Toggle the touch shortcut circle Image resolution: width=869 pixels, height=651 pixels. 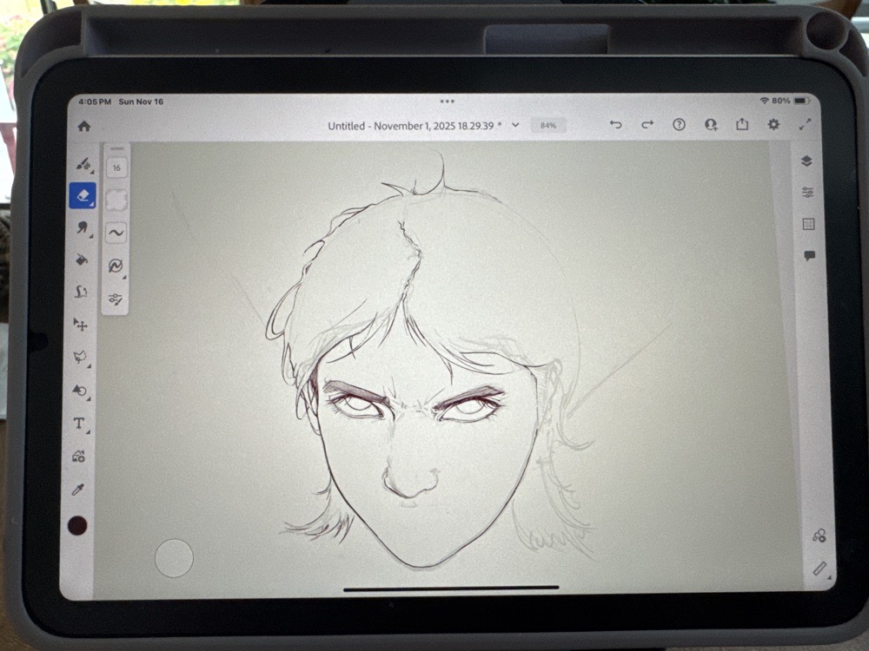[x=174, y=557]
